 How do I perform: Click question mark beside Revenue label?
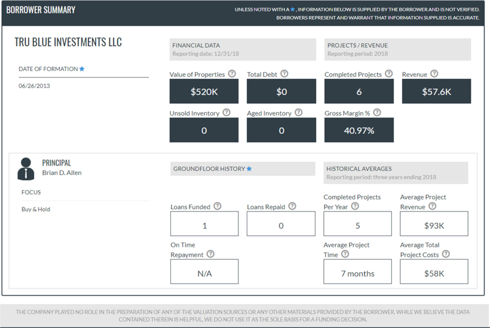pyautogui.click(x=434, y=74)
